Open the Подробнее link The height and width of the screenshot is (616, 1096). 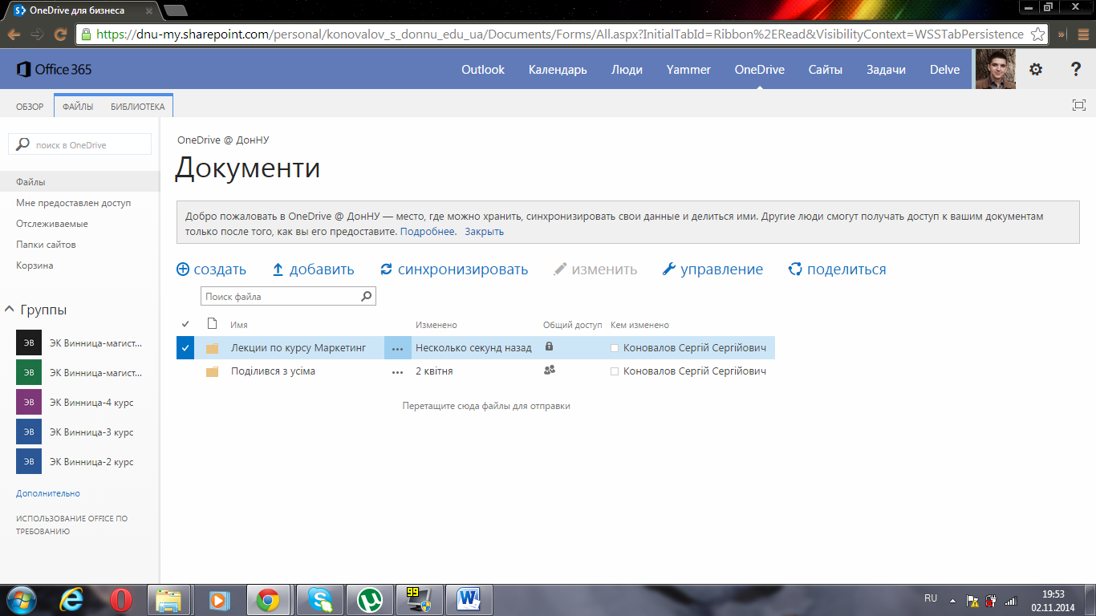coord(428,232)
